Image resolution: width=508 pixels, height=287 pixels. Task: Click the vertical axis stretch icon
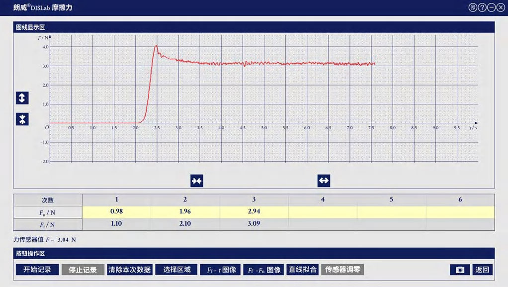tap(22, 98)
